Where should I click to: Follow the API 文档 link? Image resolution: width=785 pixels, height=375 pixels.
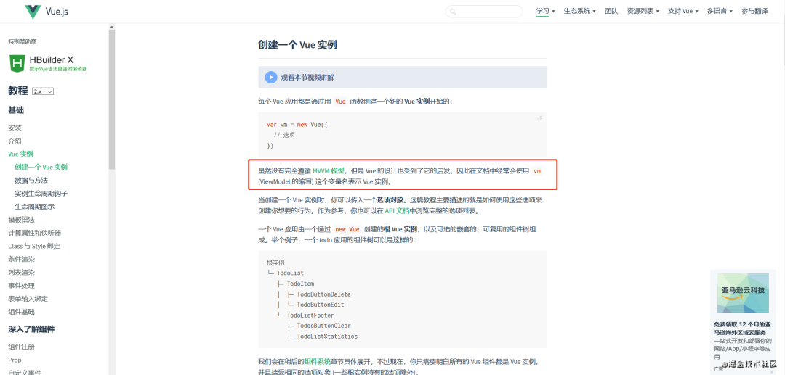point(397,211)
